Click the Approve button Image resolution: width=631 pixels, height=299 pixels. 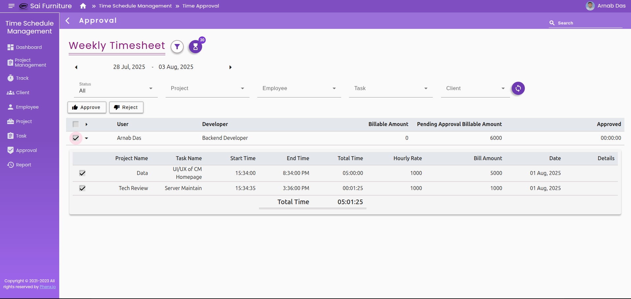87,107
